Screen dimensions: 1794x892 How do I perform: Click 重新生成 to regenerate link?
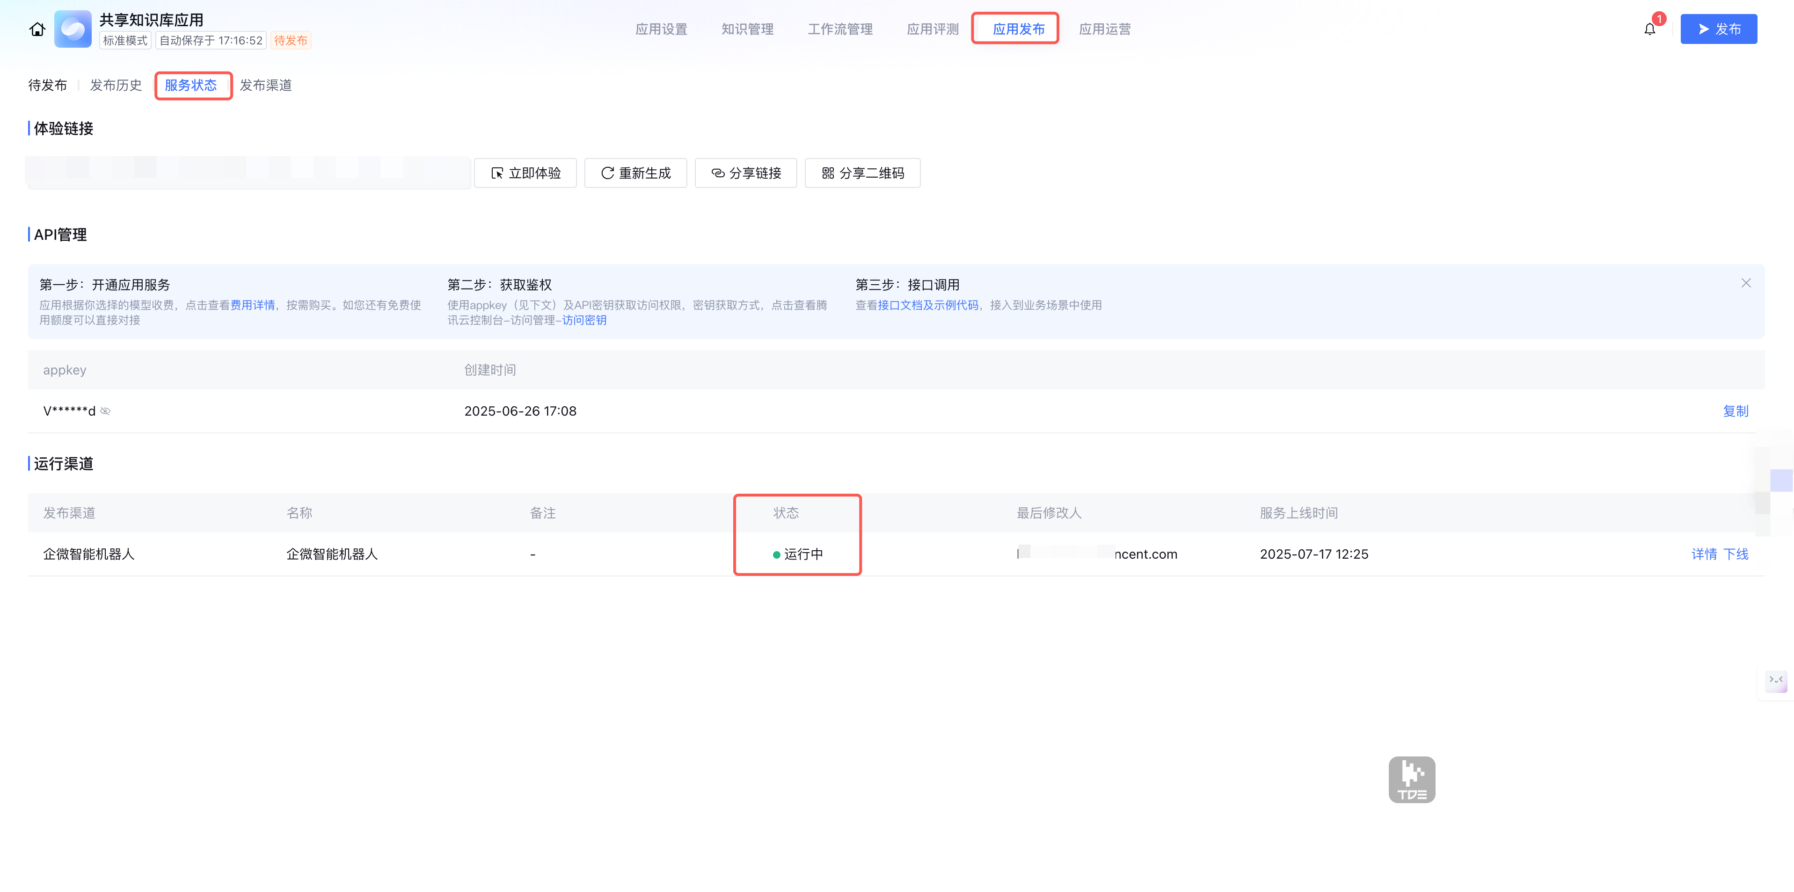(x=635, y=173)
